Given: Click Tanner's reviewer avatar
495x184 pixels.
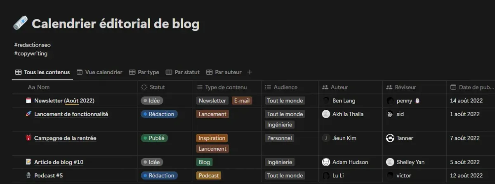Looking at the screenshot, I should 390,138.
